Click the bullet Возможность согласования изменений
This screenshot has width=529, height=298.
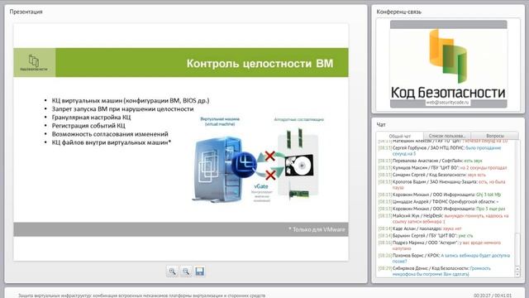pyautogui.click(x=110, y=134)
